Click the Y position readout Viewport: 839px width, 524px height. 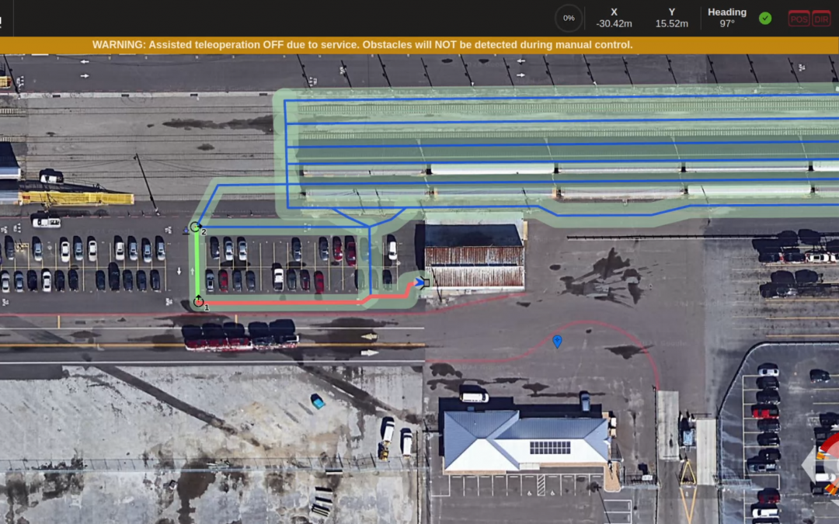pyautogui.click(x=671, y=18)
